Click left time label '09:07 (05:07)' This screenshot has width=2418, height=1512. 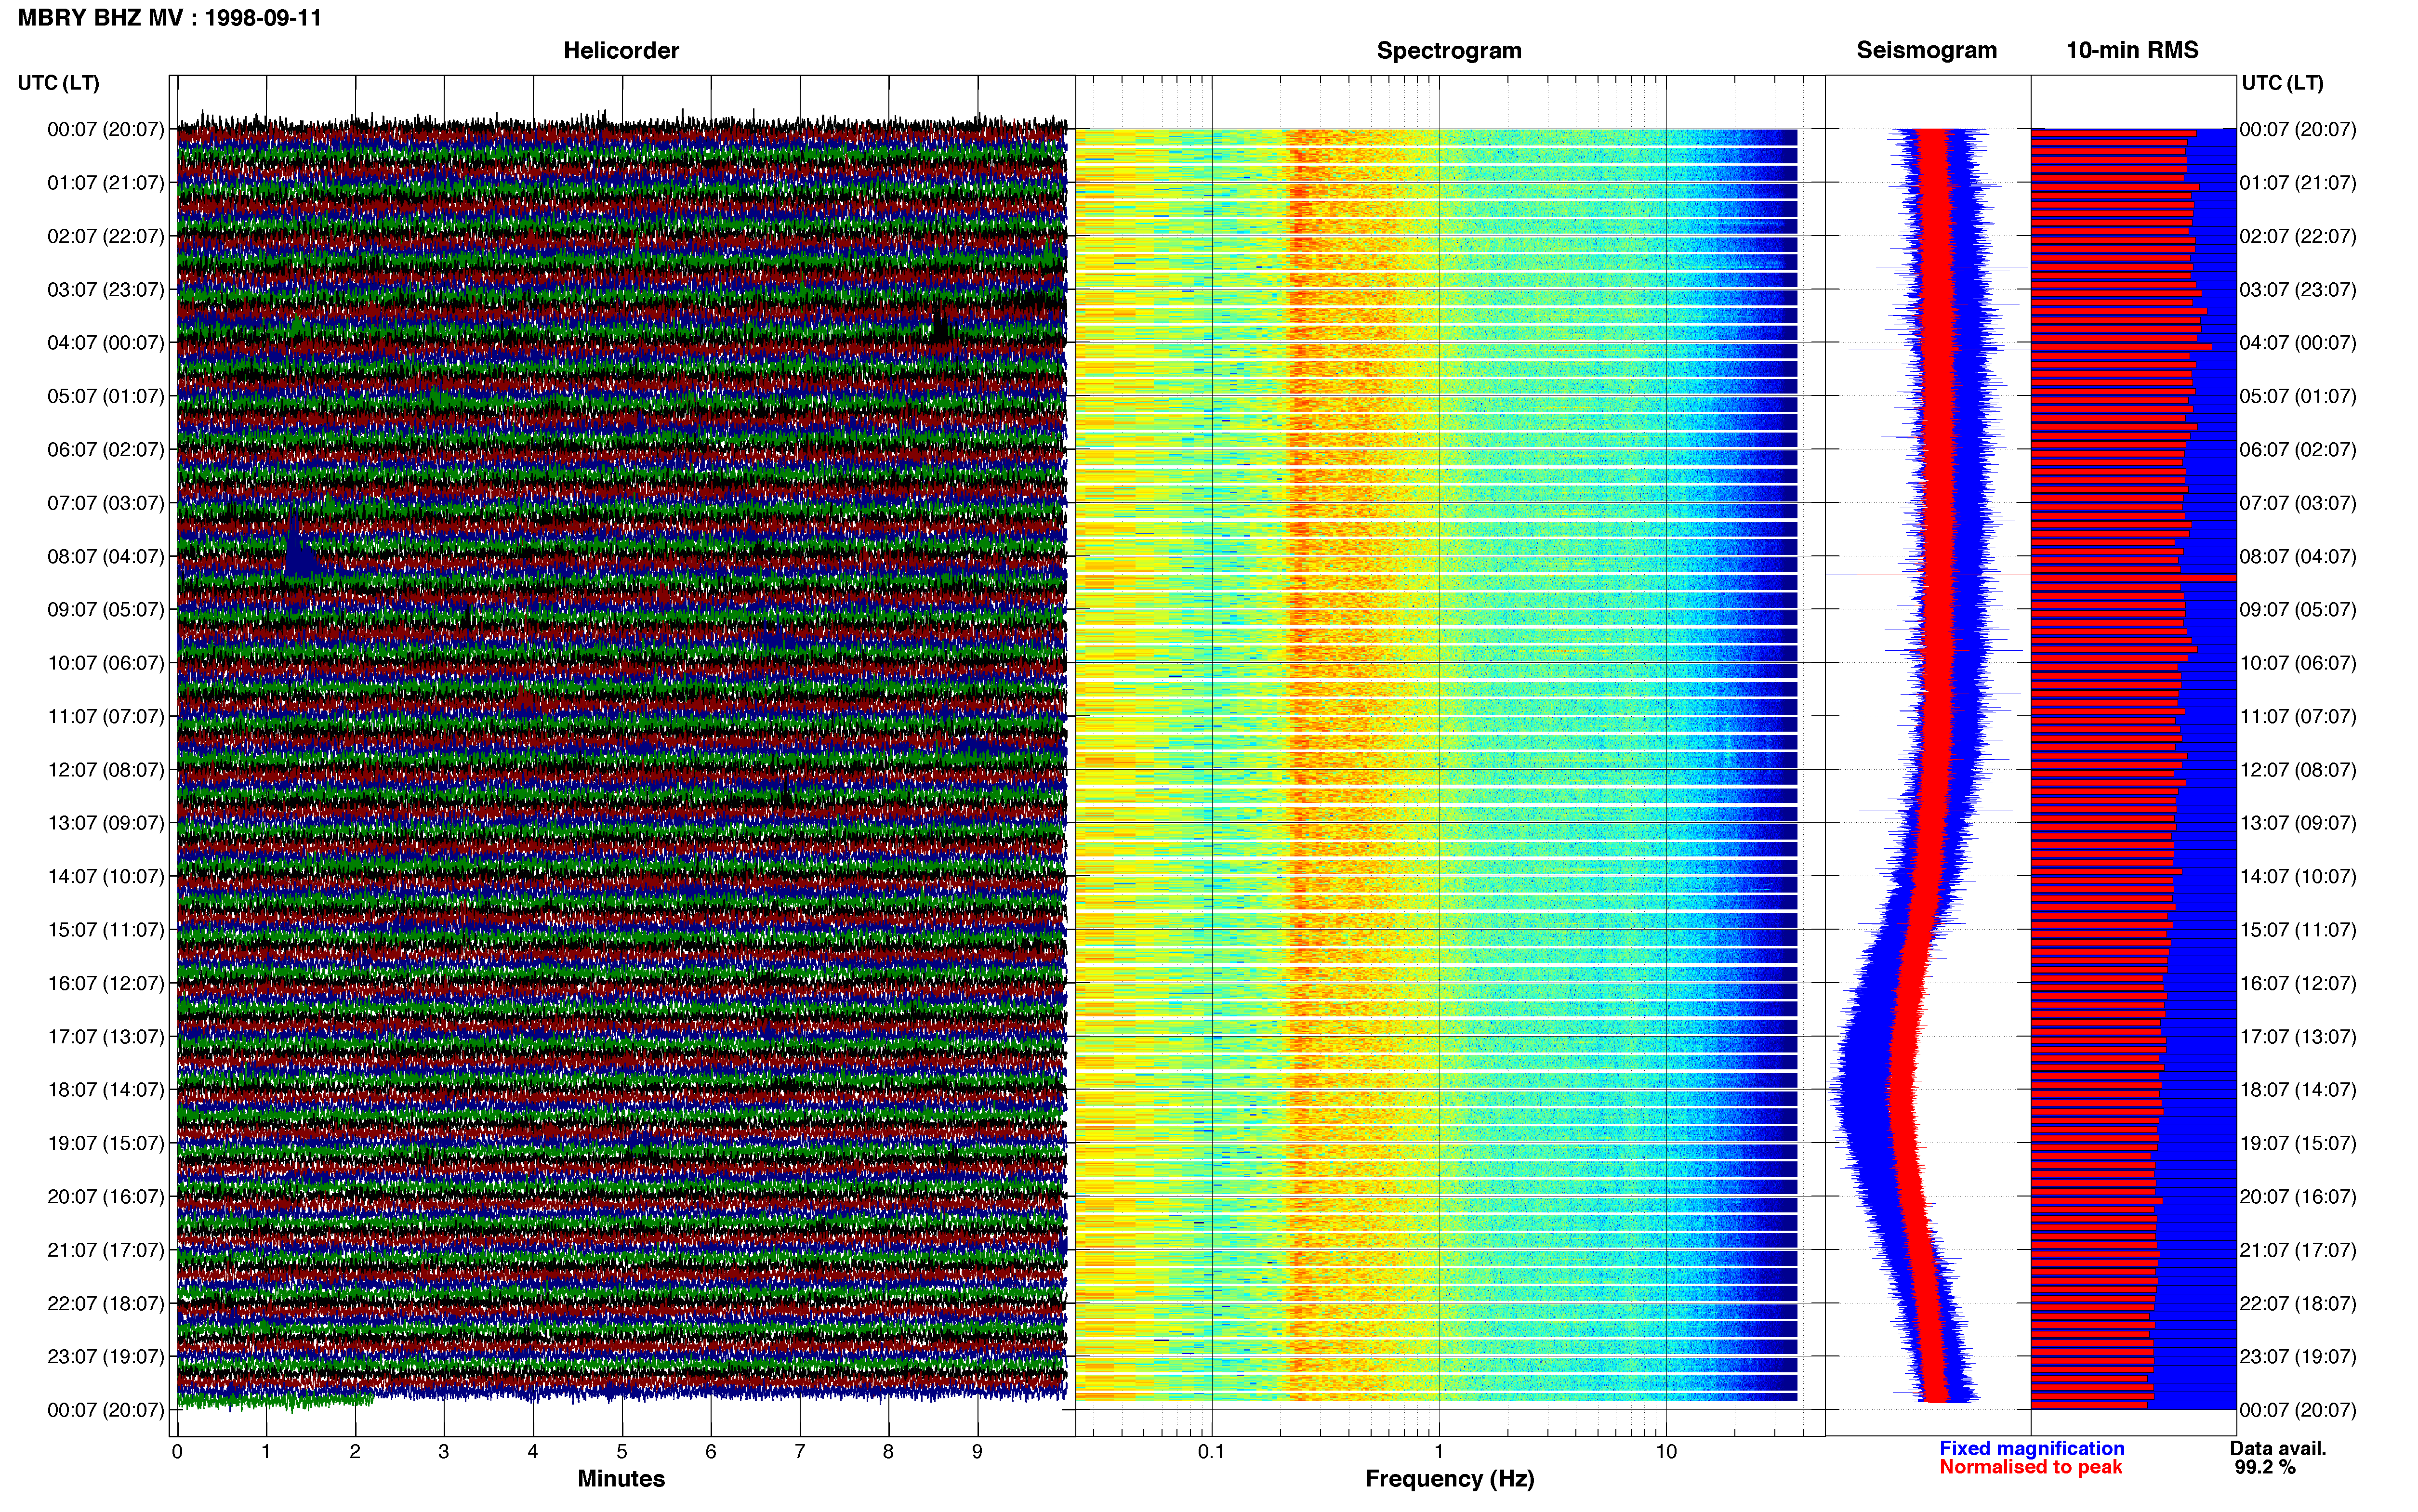(106, 610)
